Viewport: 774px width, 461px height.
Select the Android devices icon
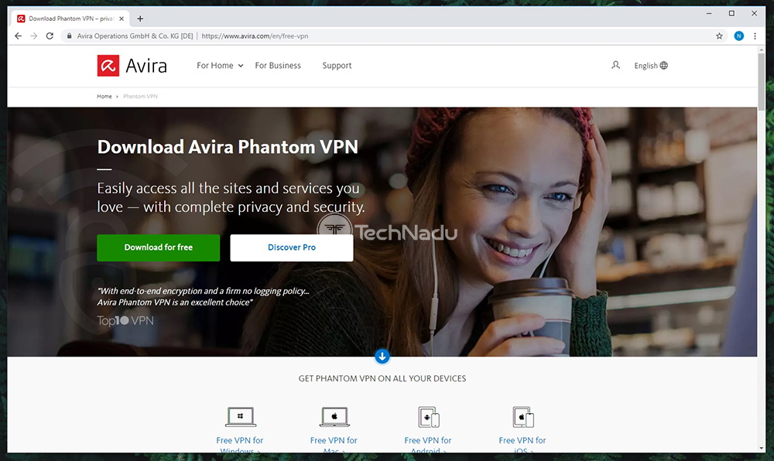[x=429, y=417]
